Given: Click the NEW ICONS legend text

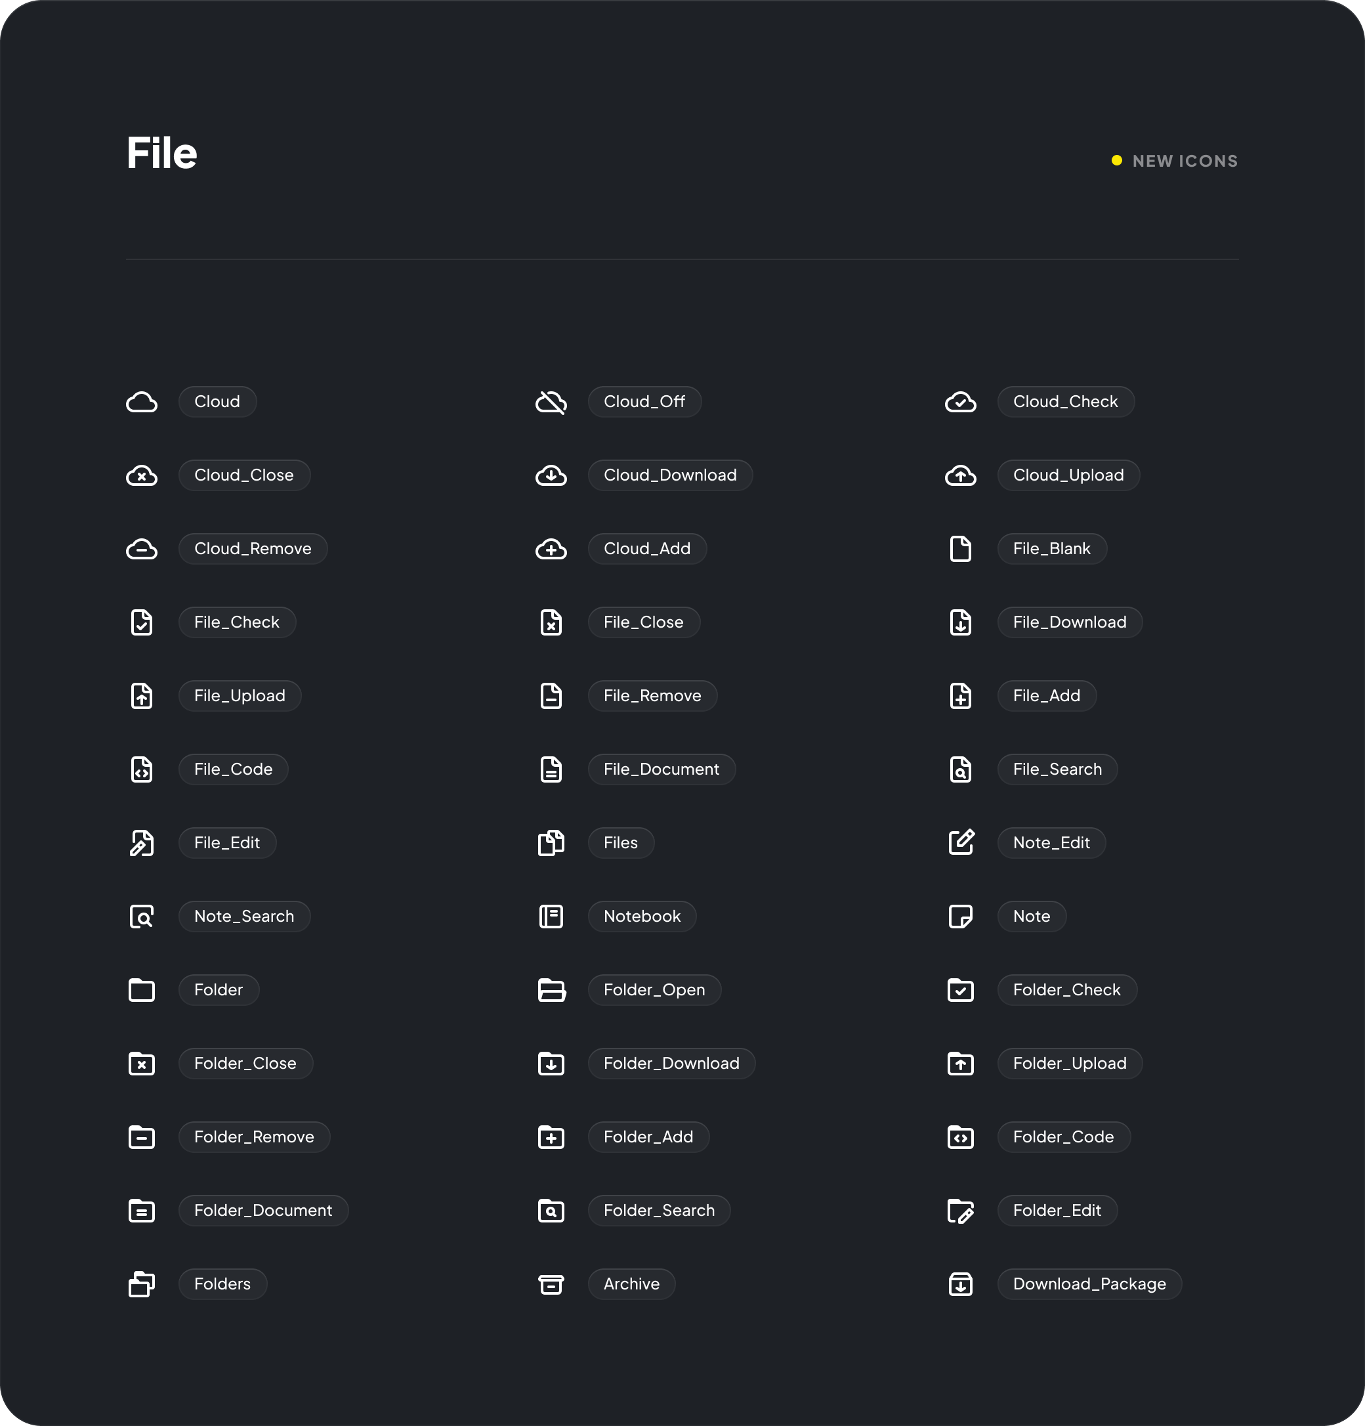Looking at the screenshot, I should (x=1185, y=162).
